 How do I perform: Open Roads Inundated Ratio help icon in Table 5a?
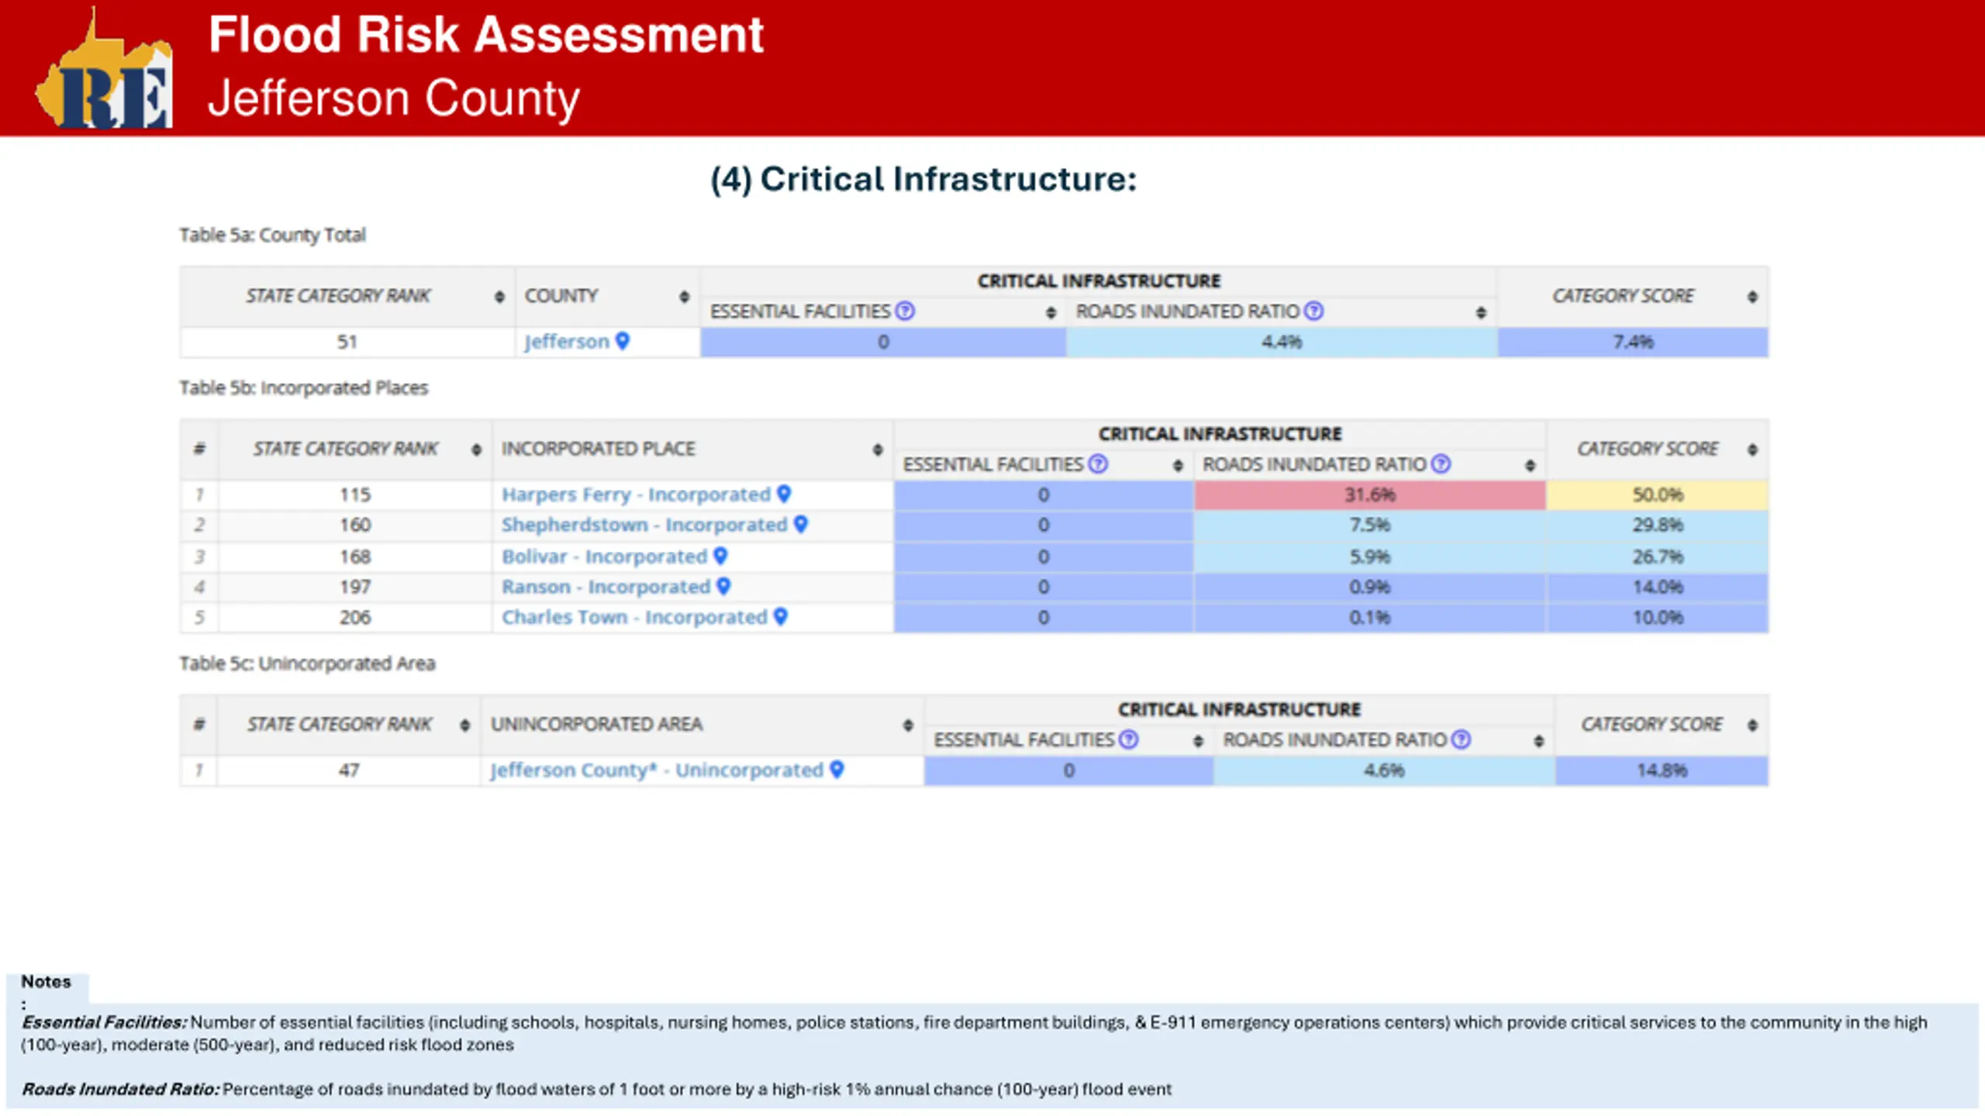tap(1314, 312)
